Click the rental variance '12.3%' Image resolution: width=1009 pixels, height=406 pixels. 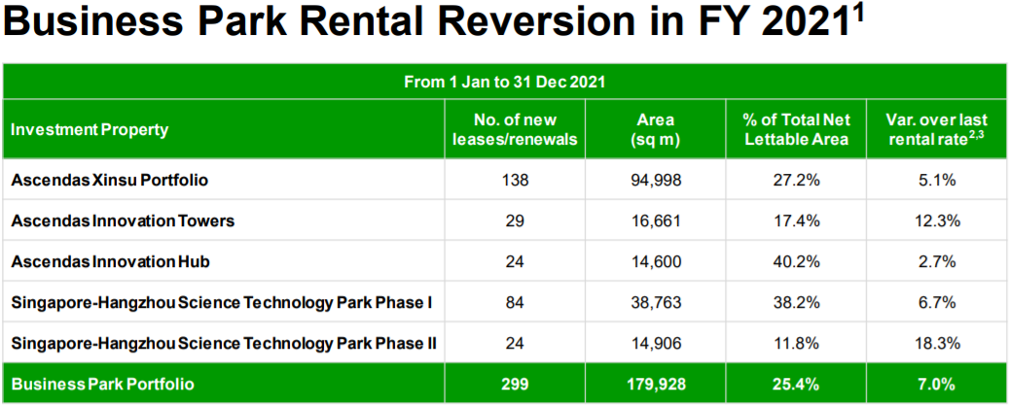(x=937, y=221)
